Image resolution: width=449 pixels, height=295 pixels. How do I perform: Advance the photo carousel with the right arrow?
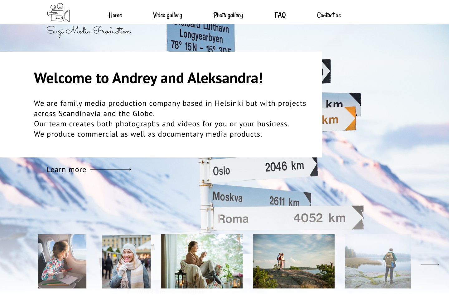click(x=430, y=265)
